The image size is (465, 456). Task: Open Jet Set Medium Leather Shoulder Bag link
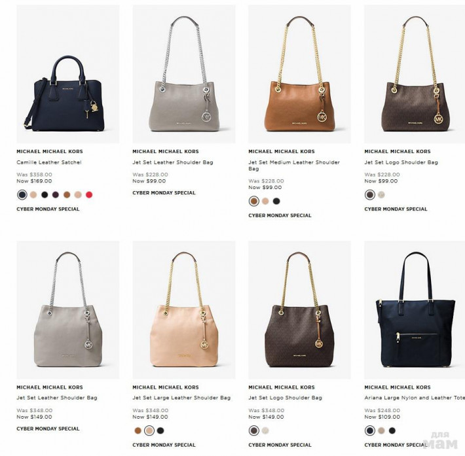point(294,166)
